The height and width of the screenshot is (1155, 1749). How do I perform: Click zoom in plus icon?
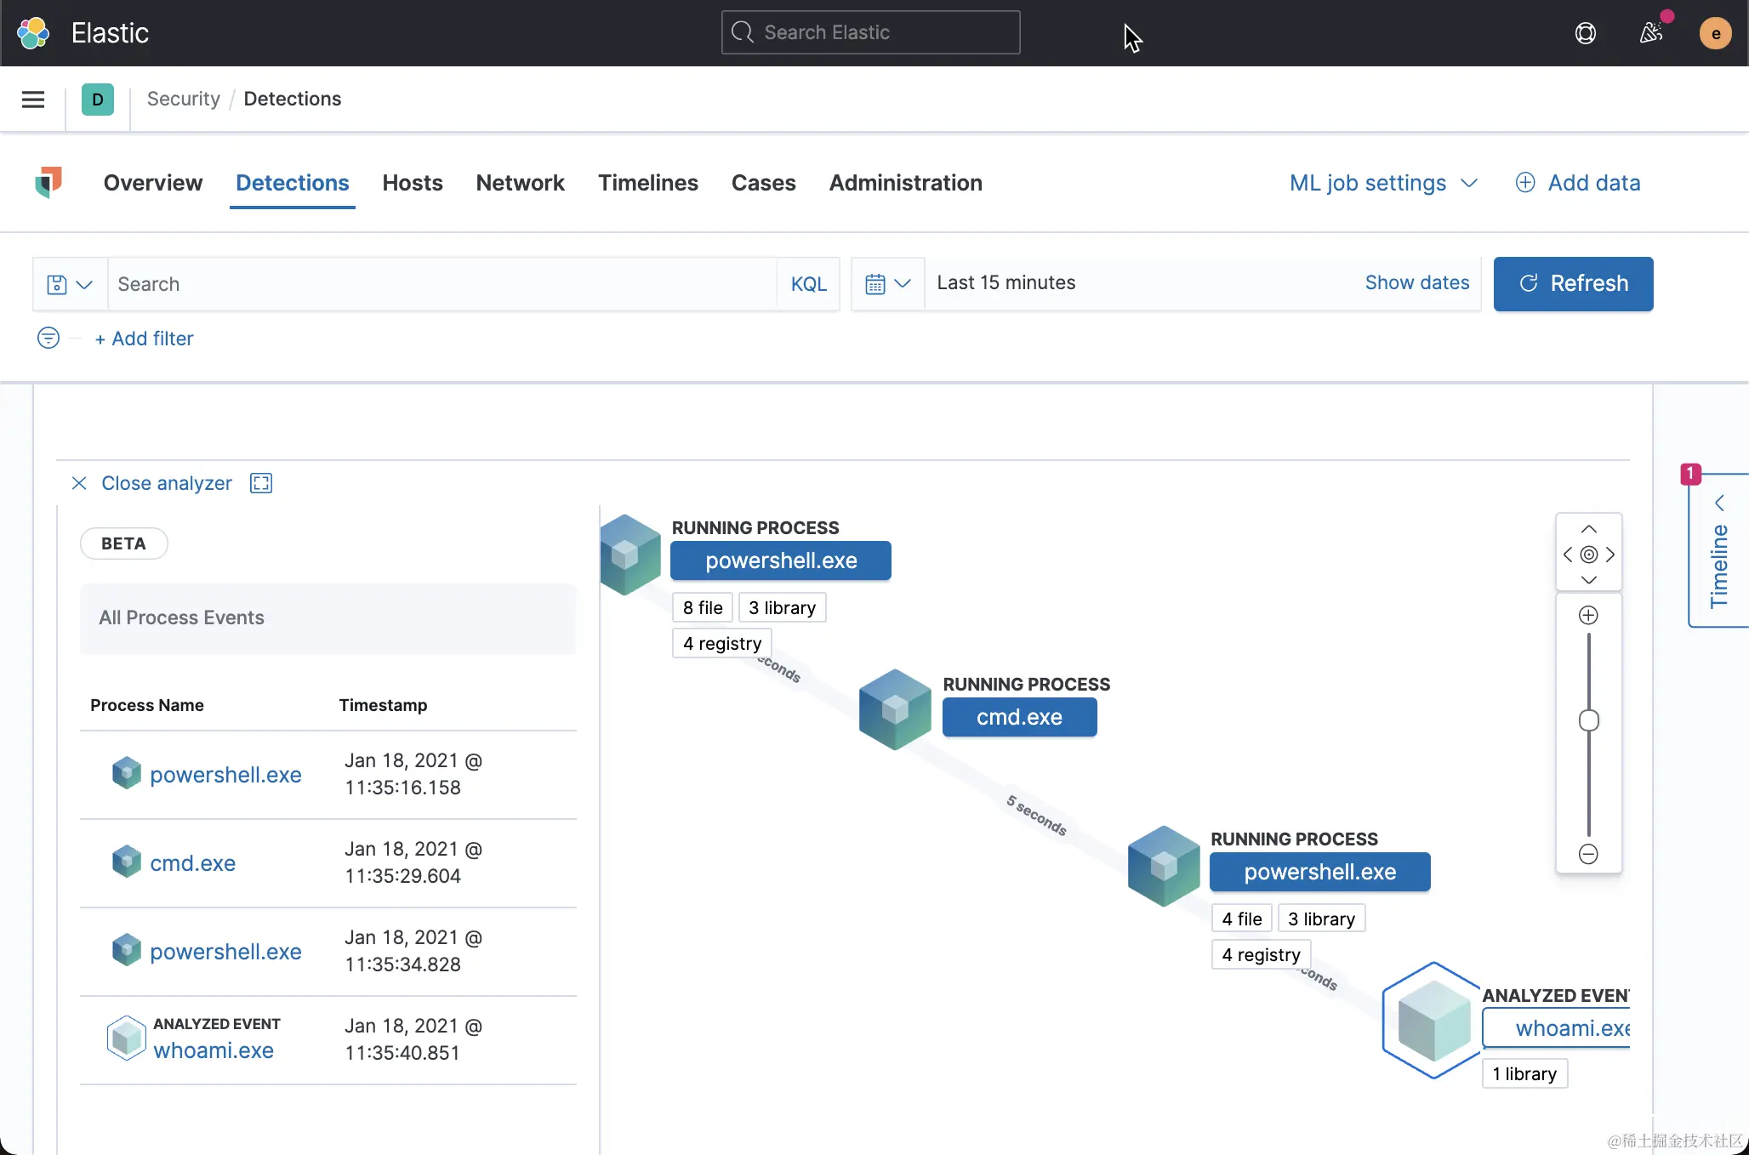coord(1588,615)
